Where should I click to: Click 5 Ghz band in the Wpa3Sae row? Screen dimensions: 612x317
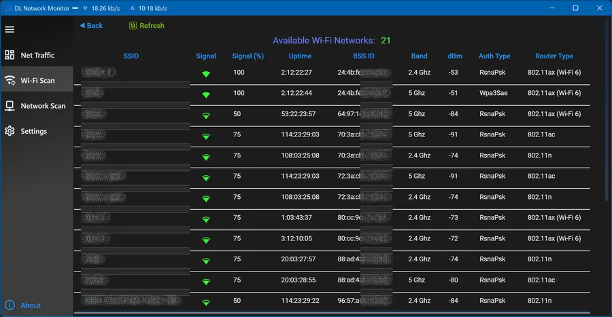click(416, 93)
